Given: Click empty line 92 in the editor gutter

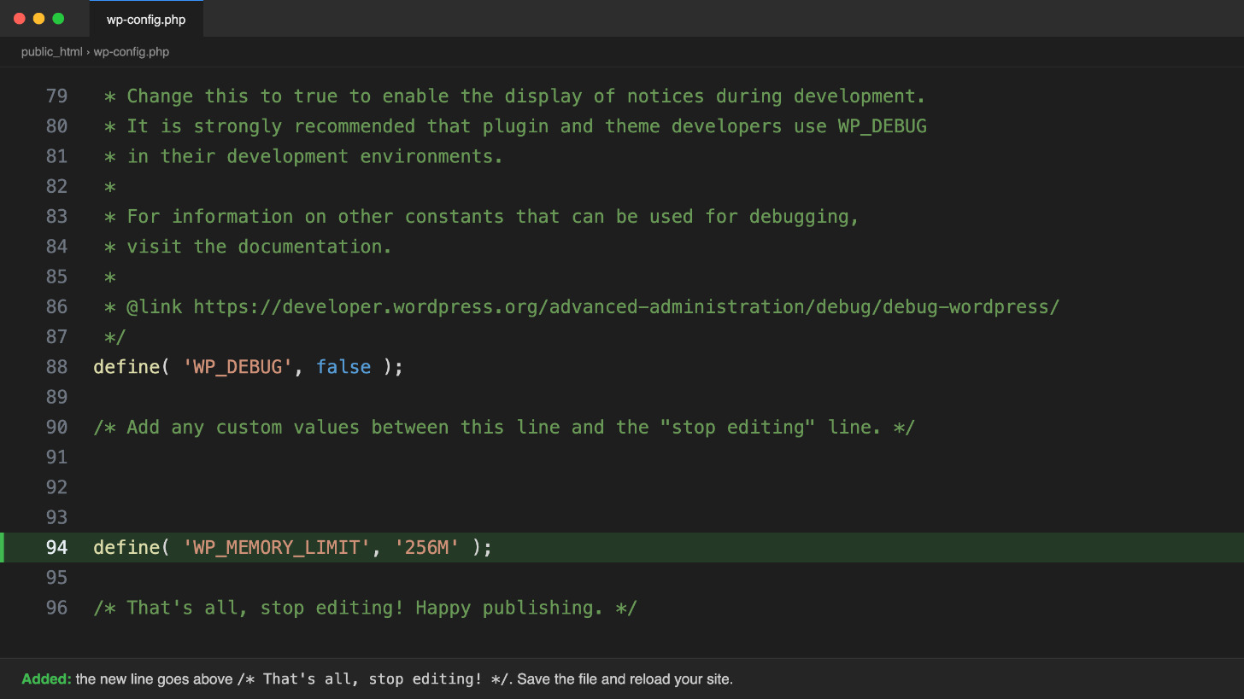Looking at the screenshot, I should click(56, 487).
